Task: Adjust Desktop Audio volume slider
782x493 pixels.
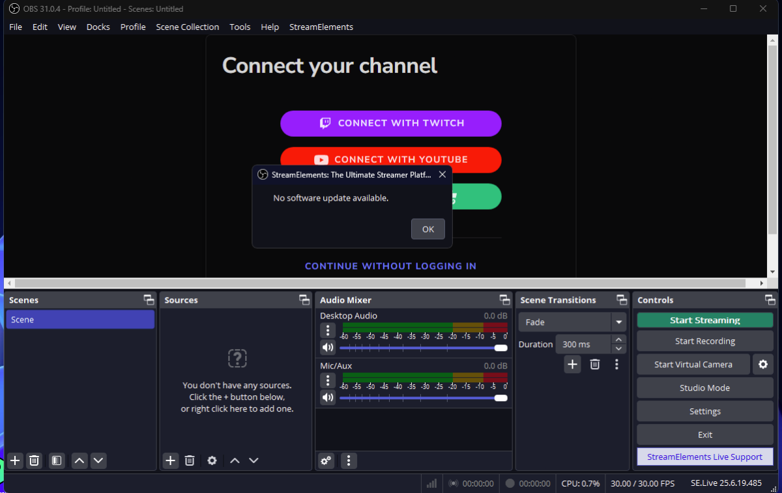Action: point(424,348)
